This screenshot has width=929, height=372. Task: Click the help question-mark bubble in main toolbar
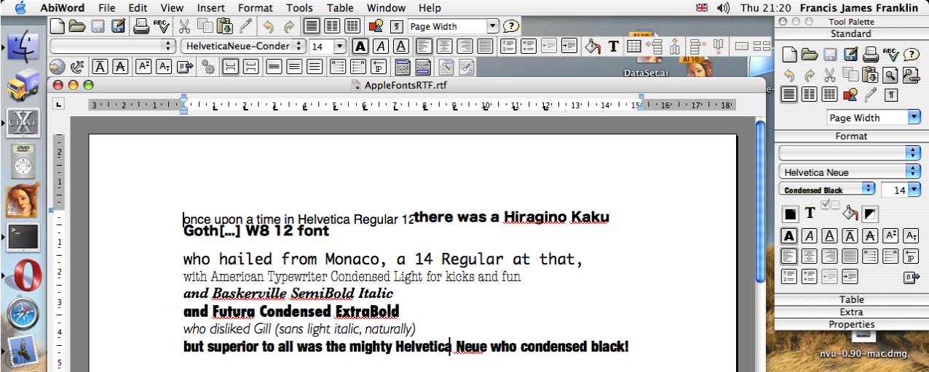(511, 26)
